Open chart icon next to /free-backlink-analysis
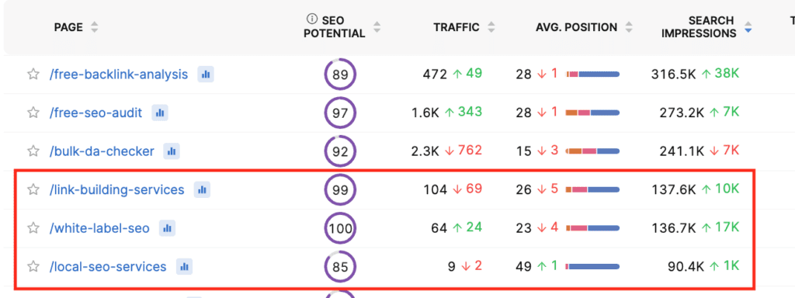Viewport: 795px width, 298px height. click(x=205, y=74)
